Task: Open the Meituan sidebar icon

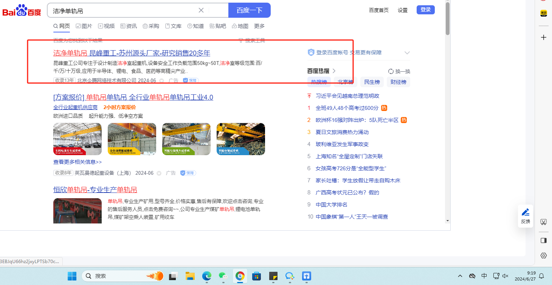Action: [x=543, y=13]
